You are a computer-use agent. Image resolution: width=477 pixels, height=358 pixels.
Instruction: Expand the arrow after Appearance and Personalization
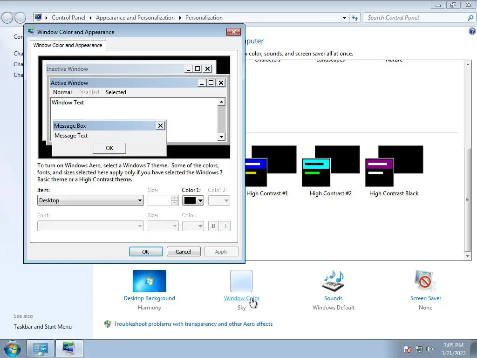180,18
